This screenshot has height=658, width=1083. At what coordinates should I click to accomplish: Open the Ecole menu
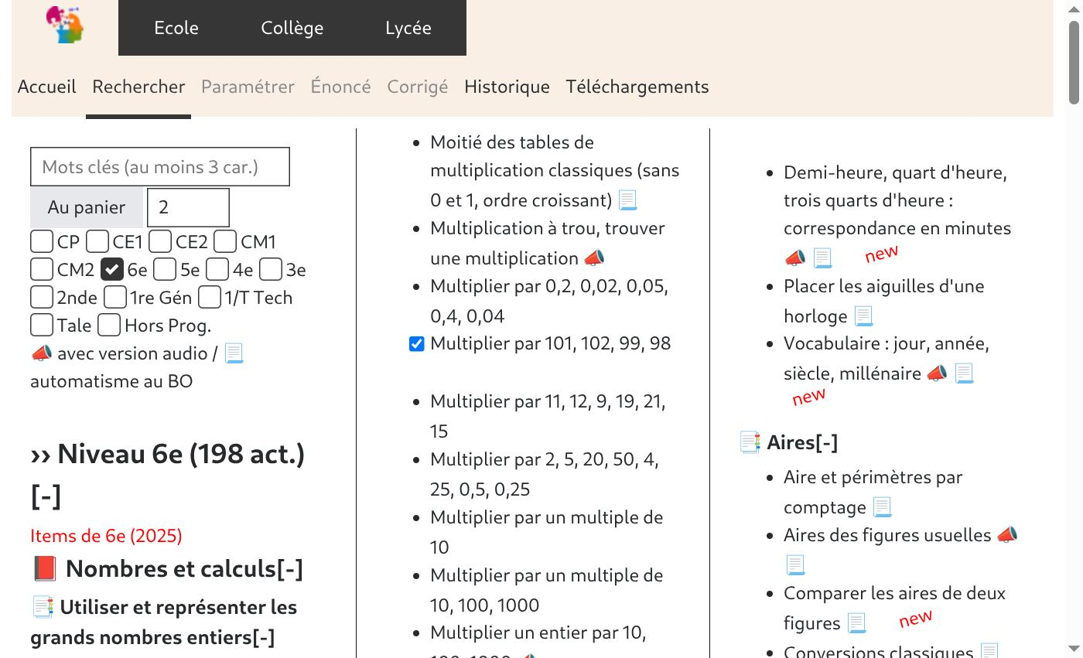pyautogui.click(x=176, y=28)
